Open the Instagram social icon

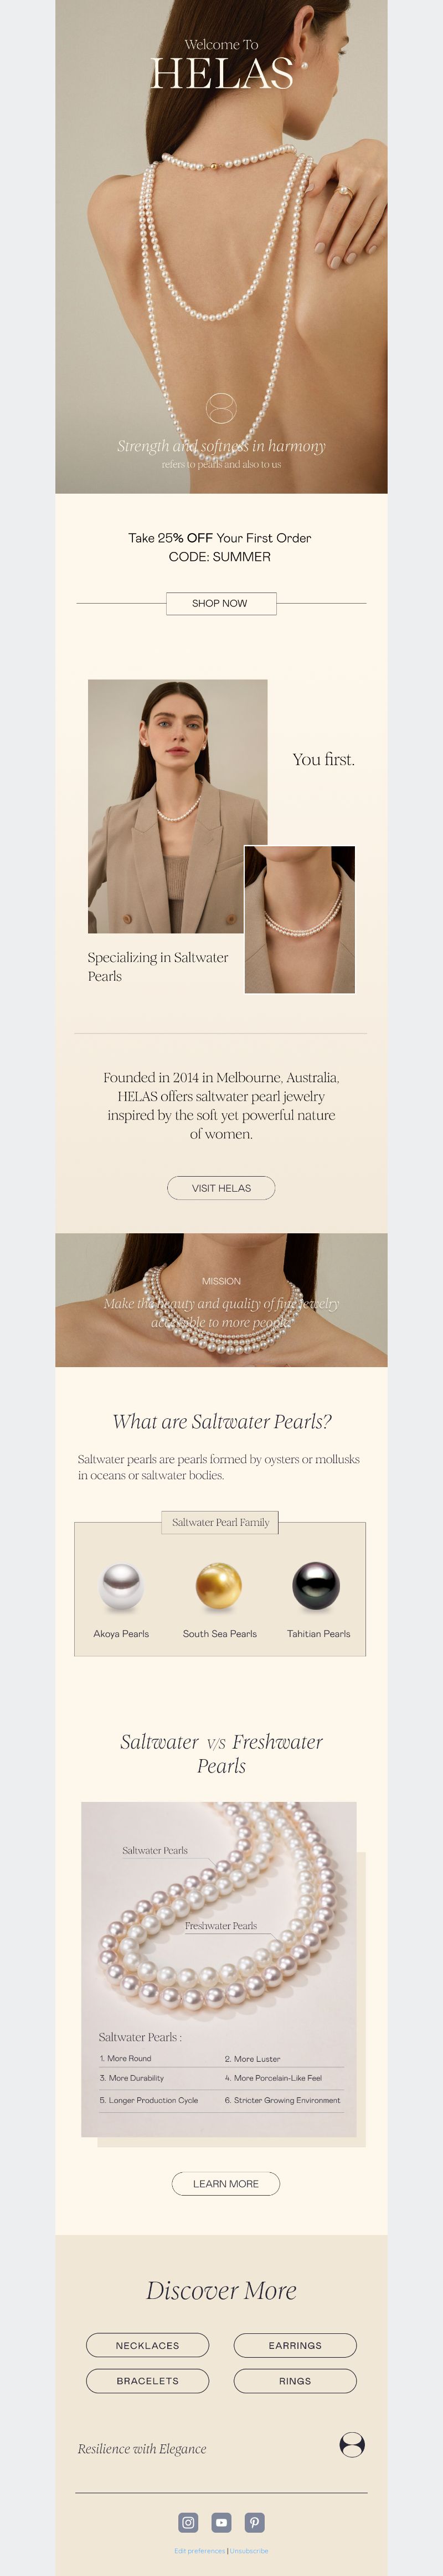(188, 2522)
